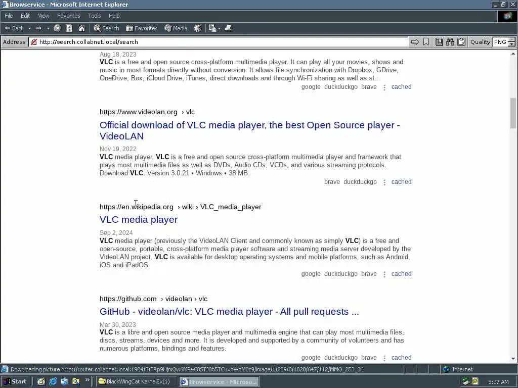Click vertical scrollbar up arrow

513,54
